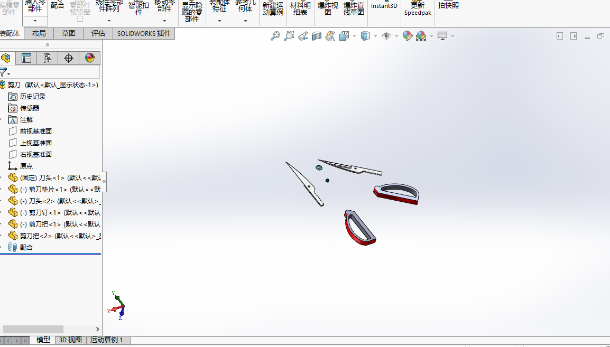Image resolution: width=610 pixels, height=347 pixels.
Task: Select the 上视基准面 plane
Action: pos(30,143)
